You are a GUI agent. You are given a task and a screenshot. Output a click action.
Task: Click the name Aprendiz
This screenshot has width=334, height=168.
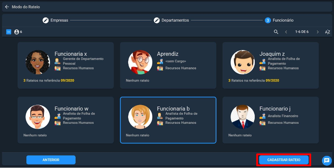tap(168, 54)
